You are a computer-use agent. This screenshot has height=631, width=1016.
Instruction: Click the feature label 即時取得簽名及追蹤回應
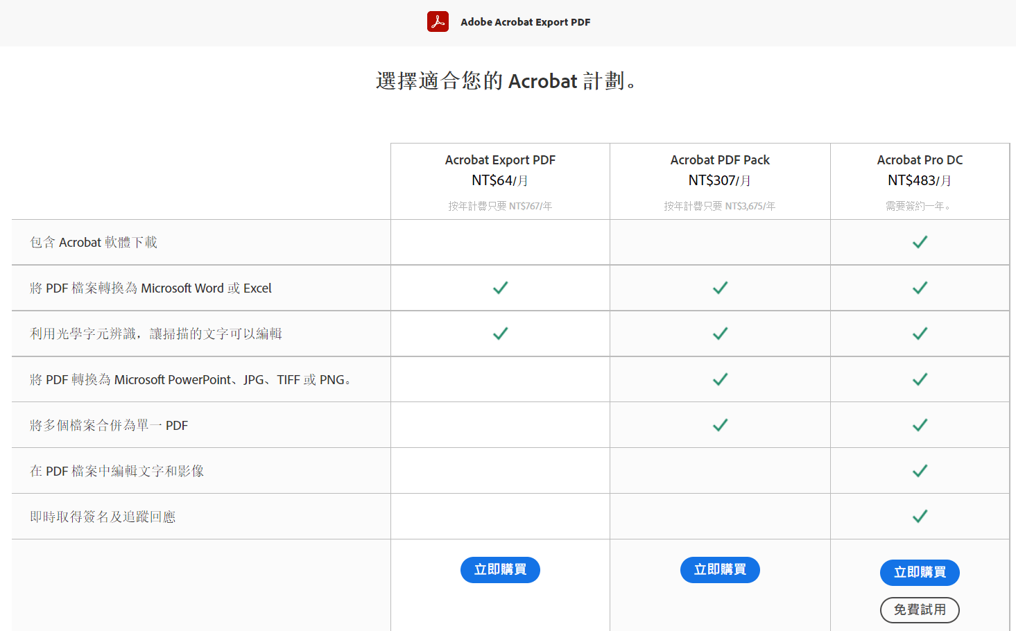[103, 517]
